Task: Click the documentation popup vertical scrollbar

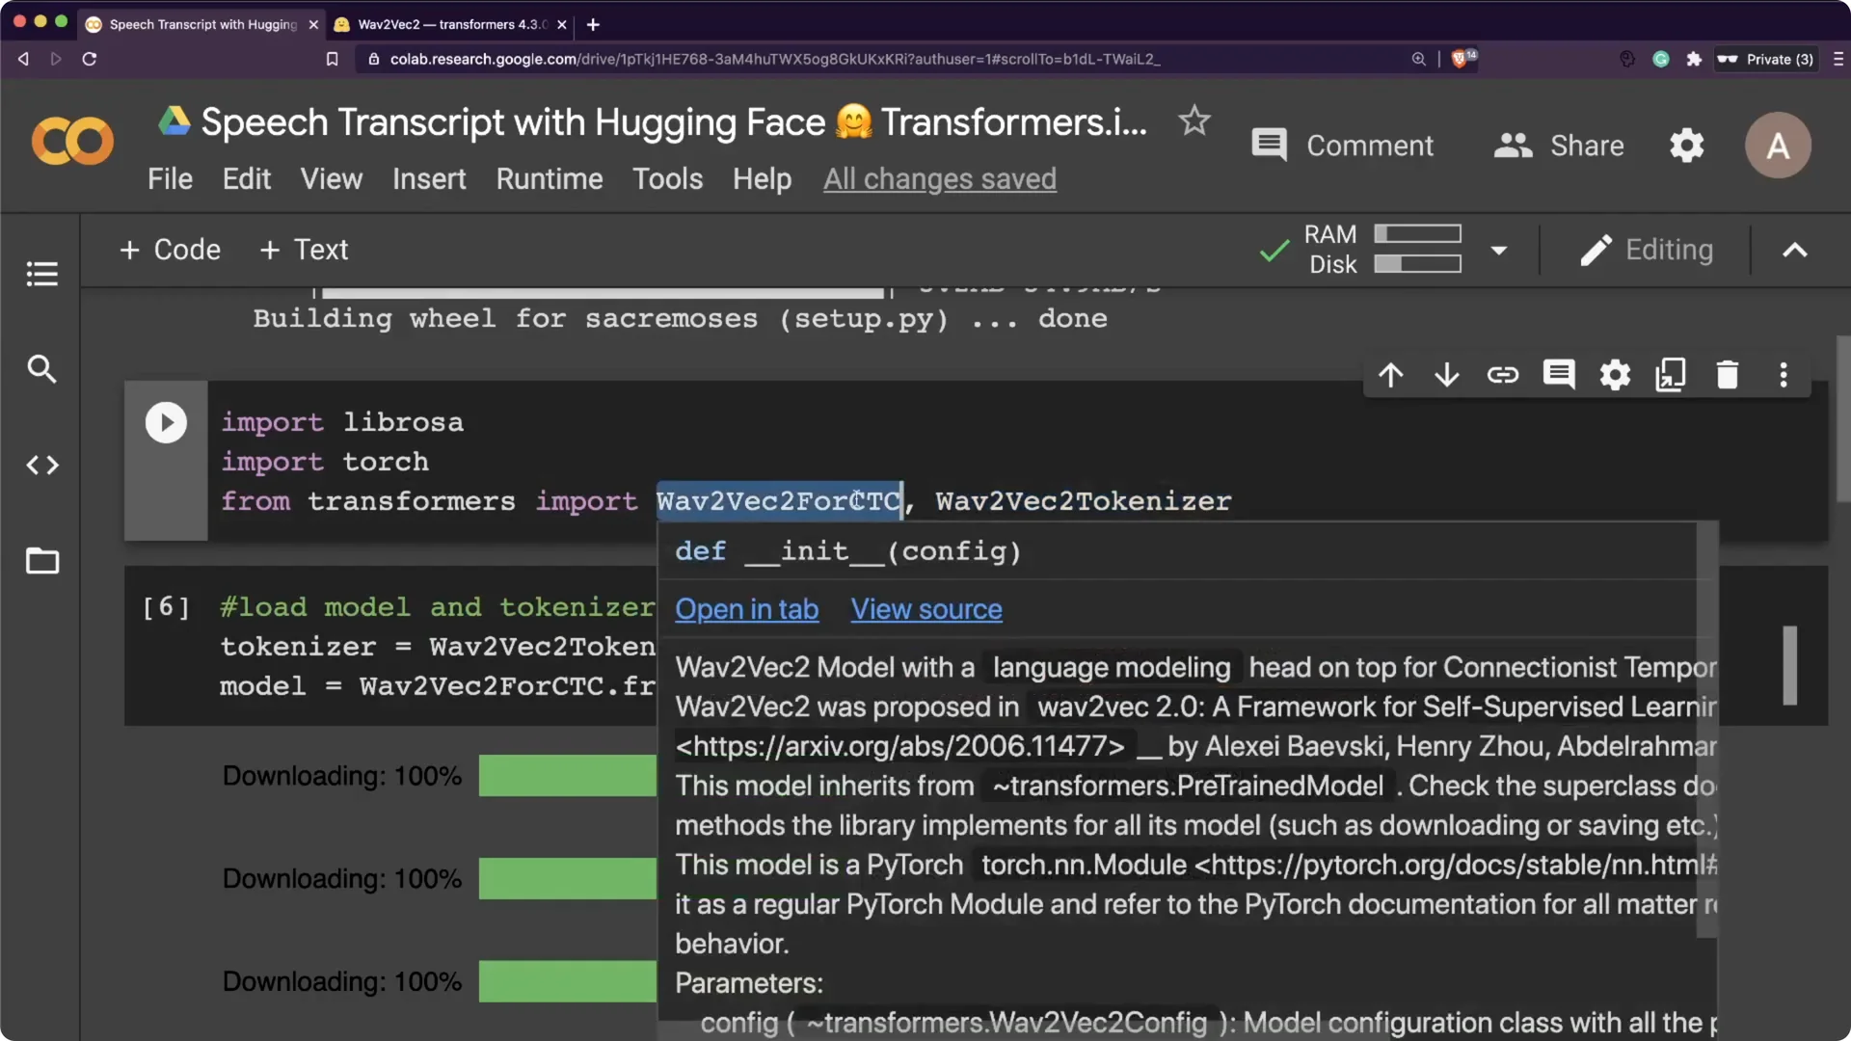Action: (x=1790, y=665)
